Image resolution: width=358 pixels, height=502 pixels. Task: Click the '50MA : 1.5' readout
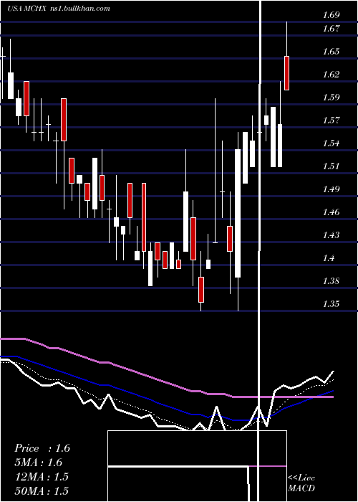42,491
